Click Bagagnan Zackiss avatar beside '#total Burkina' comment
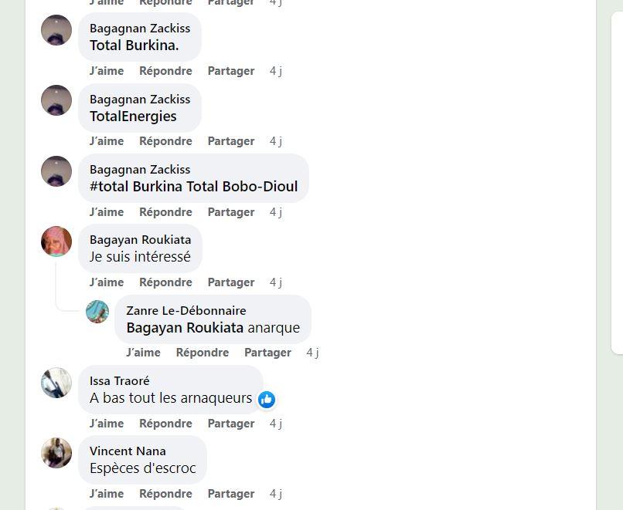 click(56, 171)
